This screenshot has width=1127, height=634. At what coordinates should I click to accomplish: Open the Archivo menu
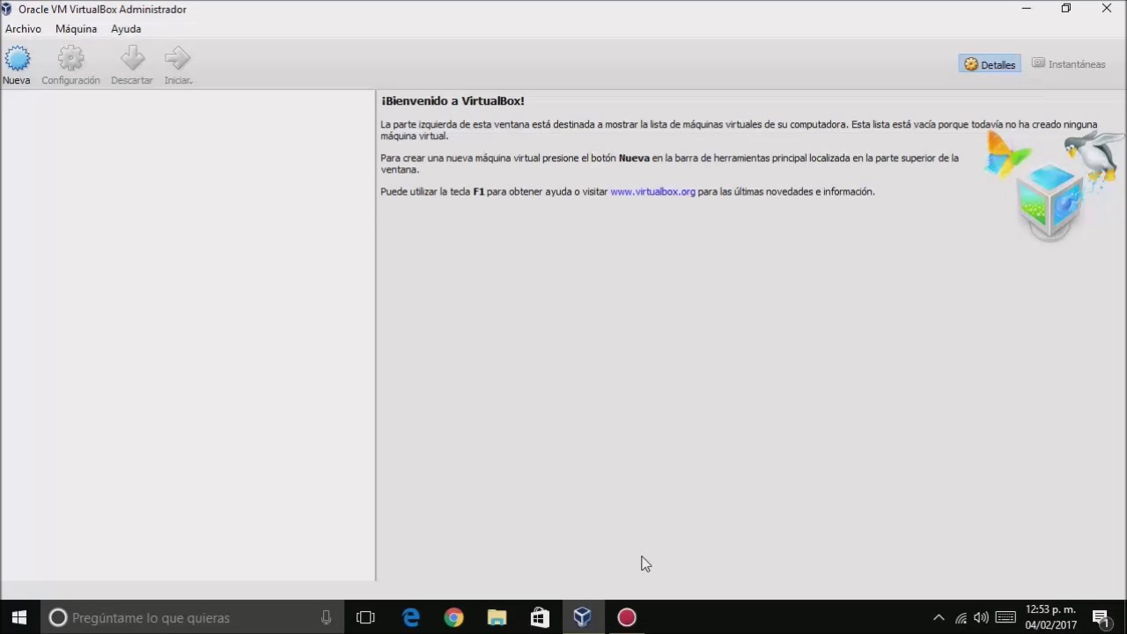click(23, 29)
